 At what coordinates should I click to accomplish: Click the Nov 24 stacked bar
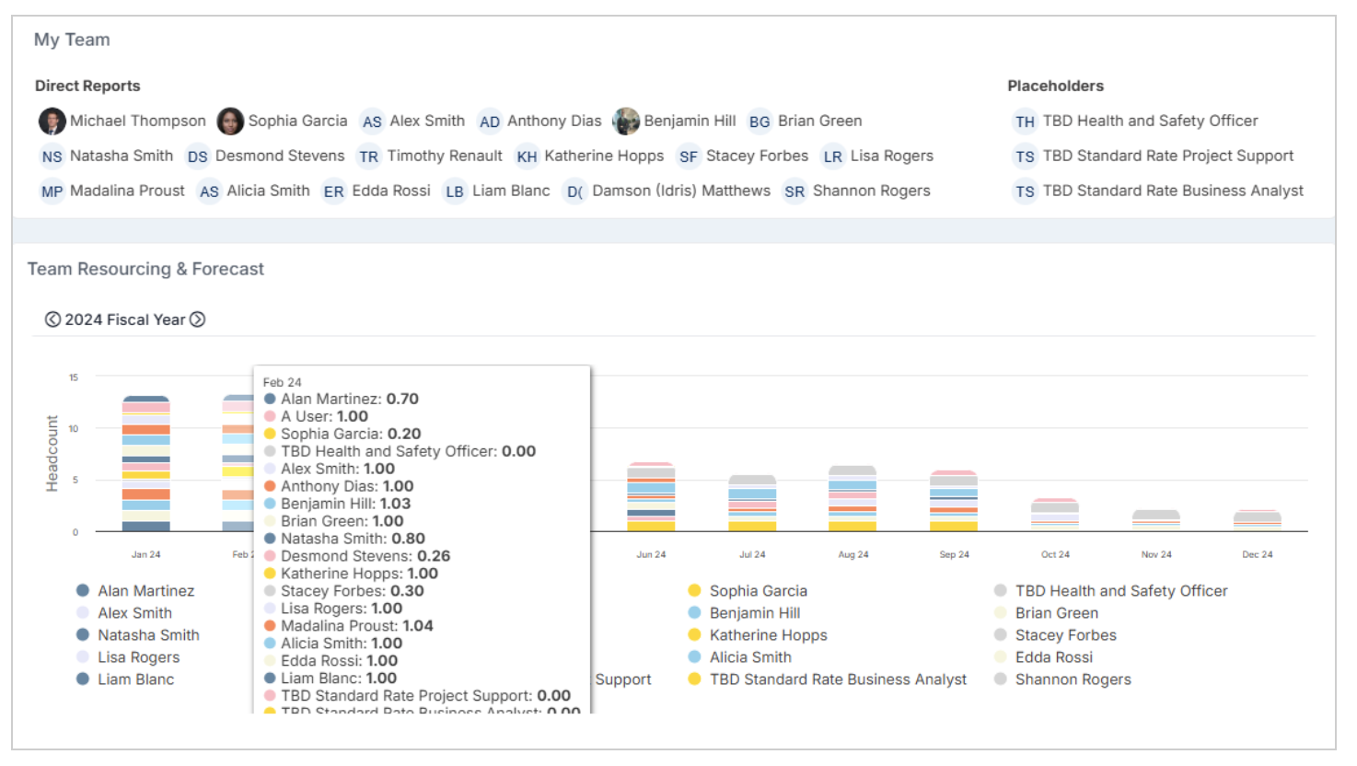click(x=1156, y=520)
